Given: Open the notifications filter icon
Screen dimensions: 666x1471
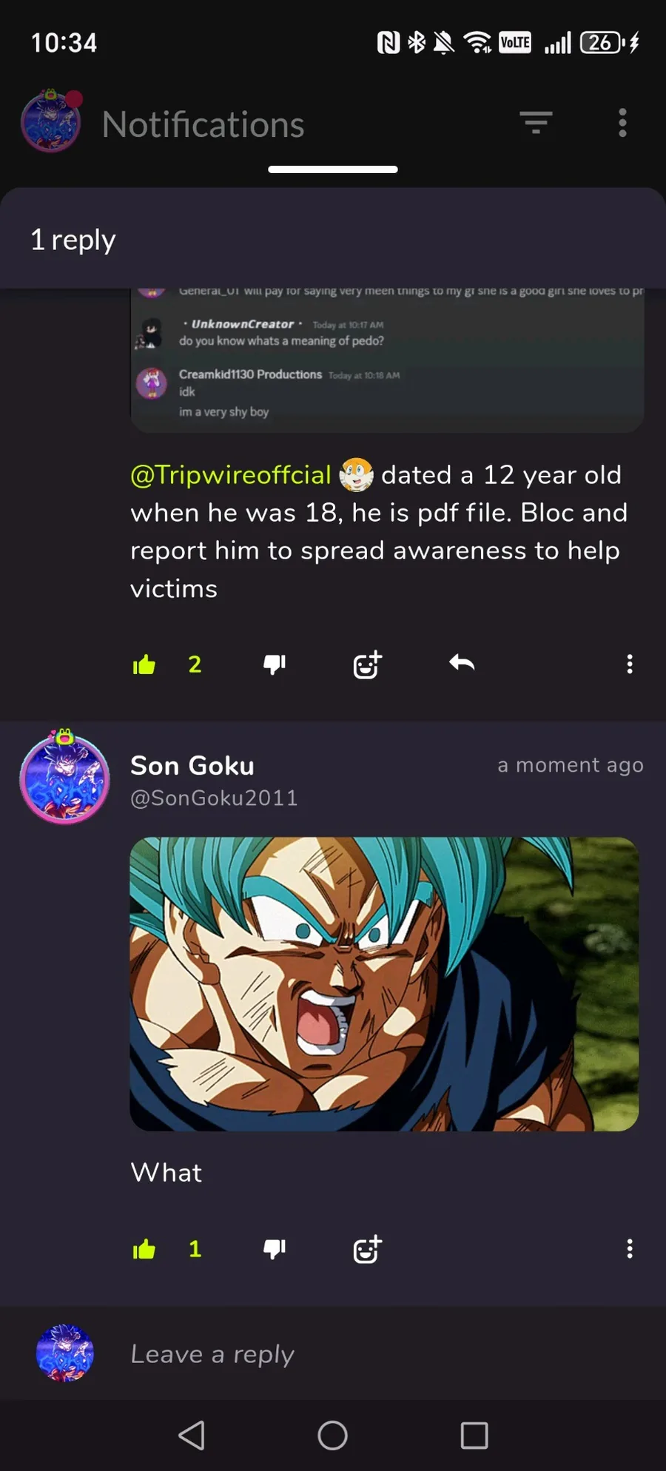Looking at the screenshot, I should click(536, 123).
